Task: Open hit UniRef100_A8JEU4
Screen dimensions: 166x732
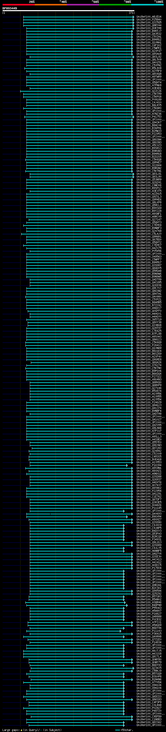Action: point(149,17)
